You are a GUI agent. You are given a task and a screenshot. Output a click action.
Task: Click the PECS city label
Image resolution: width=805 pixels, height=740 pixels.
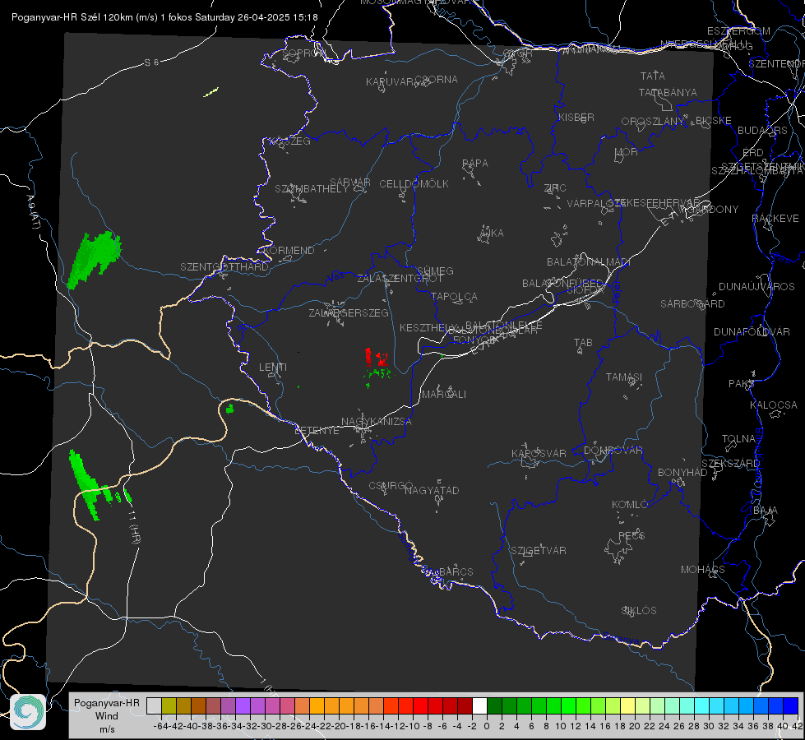coord(631,535)
